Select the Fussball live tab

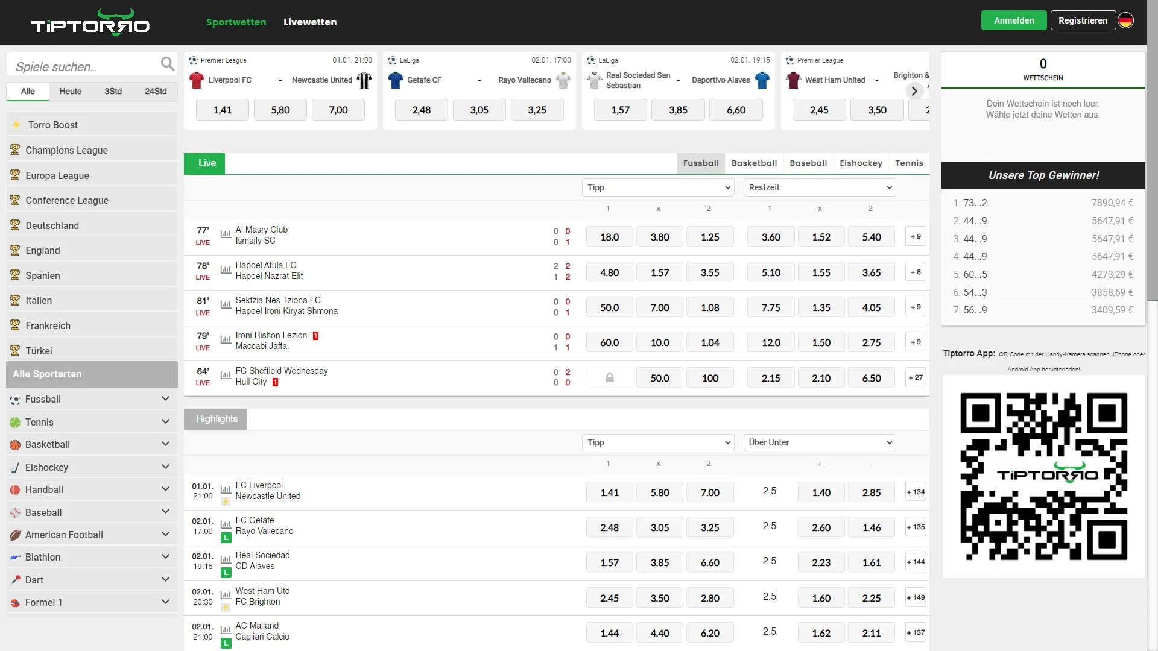[700, 163]
